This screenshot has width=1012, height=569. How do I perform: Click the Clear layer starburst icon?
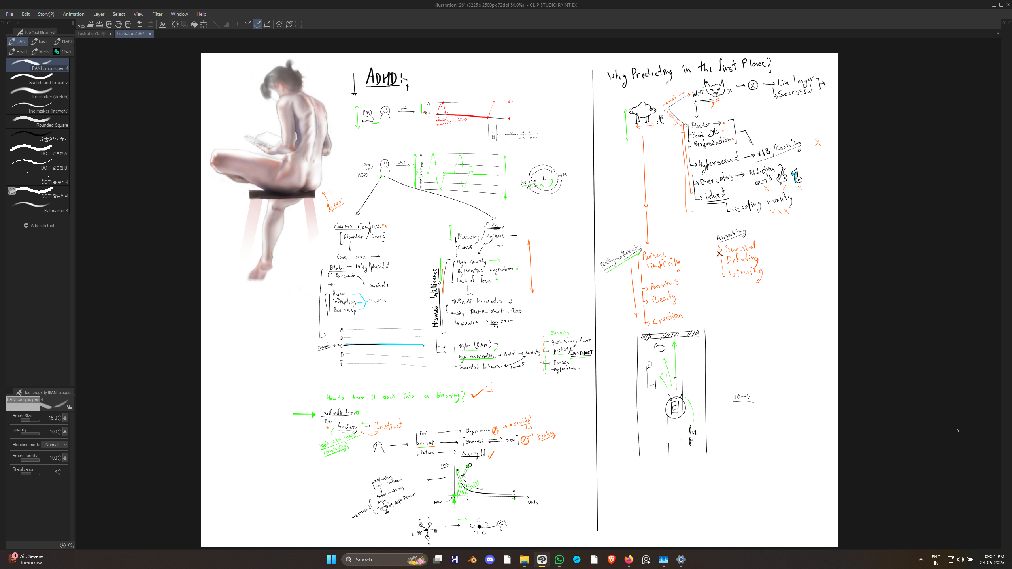[175, 24]
